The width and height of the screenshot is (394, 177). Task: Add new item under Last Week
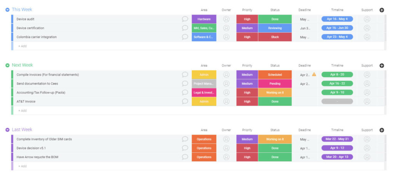[x=22, y=166]
